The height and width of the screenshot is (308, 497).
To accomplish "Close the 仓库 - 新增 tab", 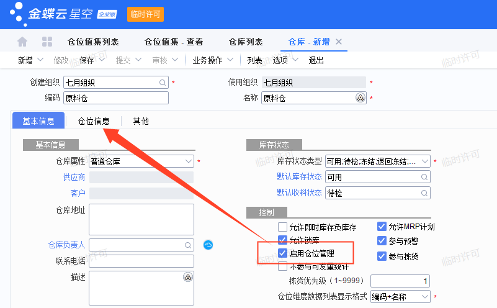I will click(x=339, y=42).
